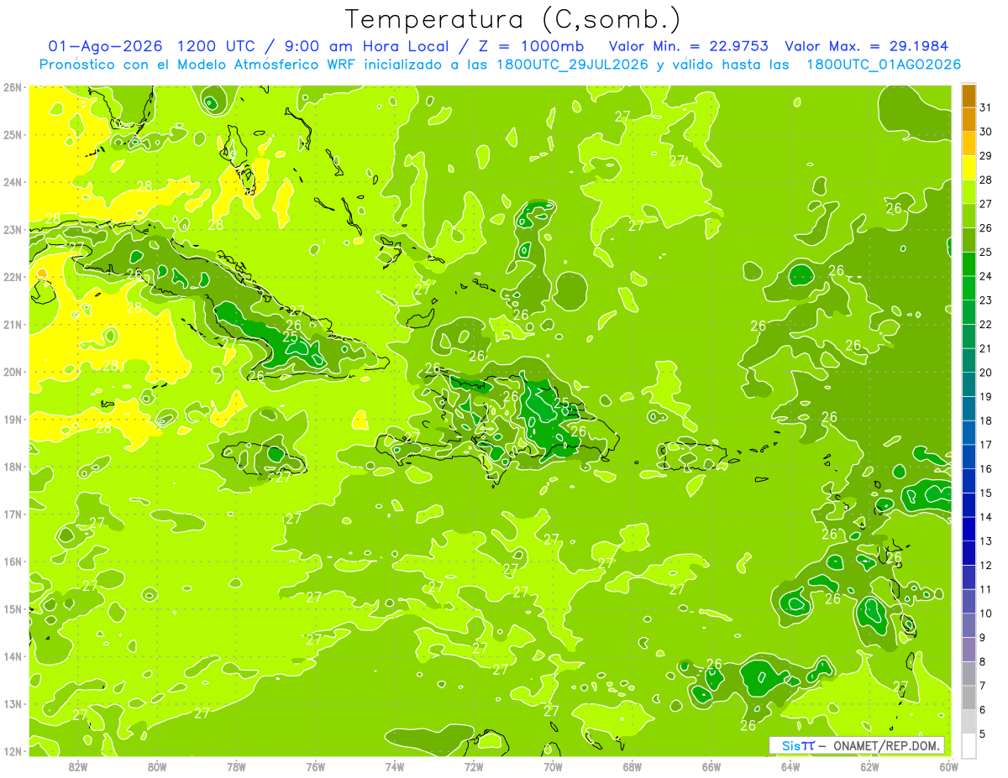Viewport: 1008px width, 778px height.
Task: Click the '18N' latitude axis label
Action: tap(13, 467)
